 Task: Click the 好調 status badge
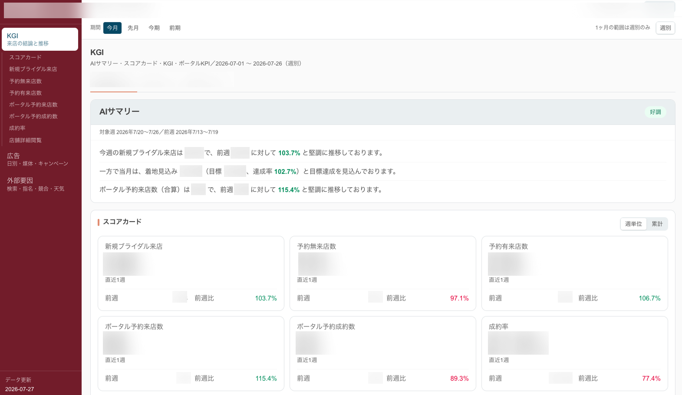click(x=655, y=112)
